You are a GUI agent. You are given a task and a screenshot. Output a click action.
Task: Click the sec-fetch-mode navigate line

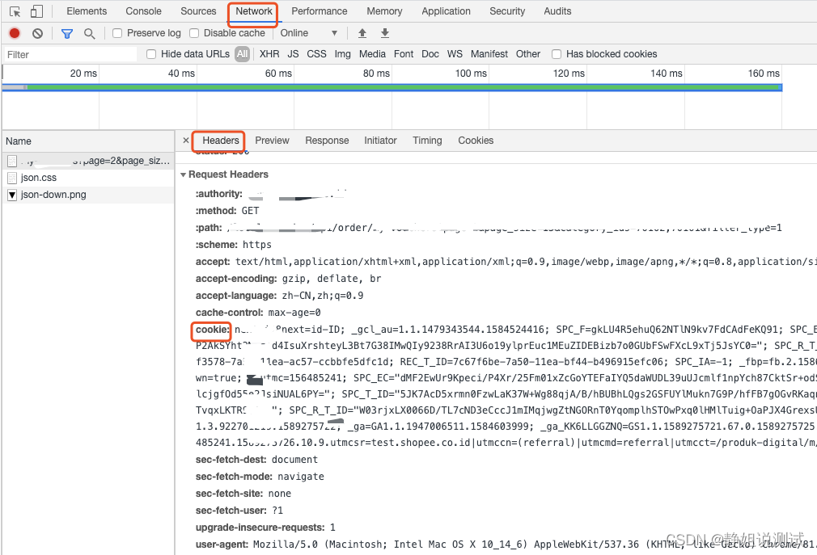(260, 477)
